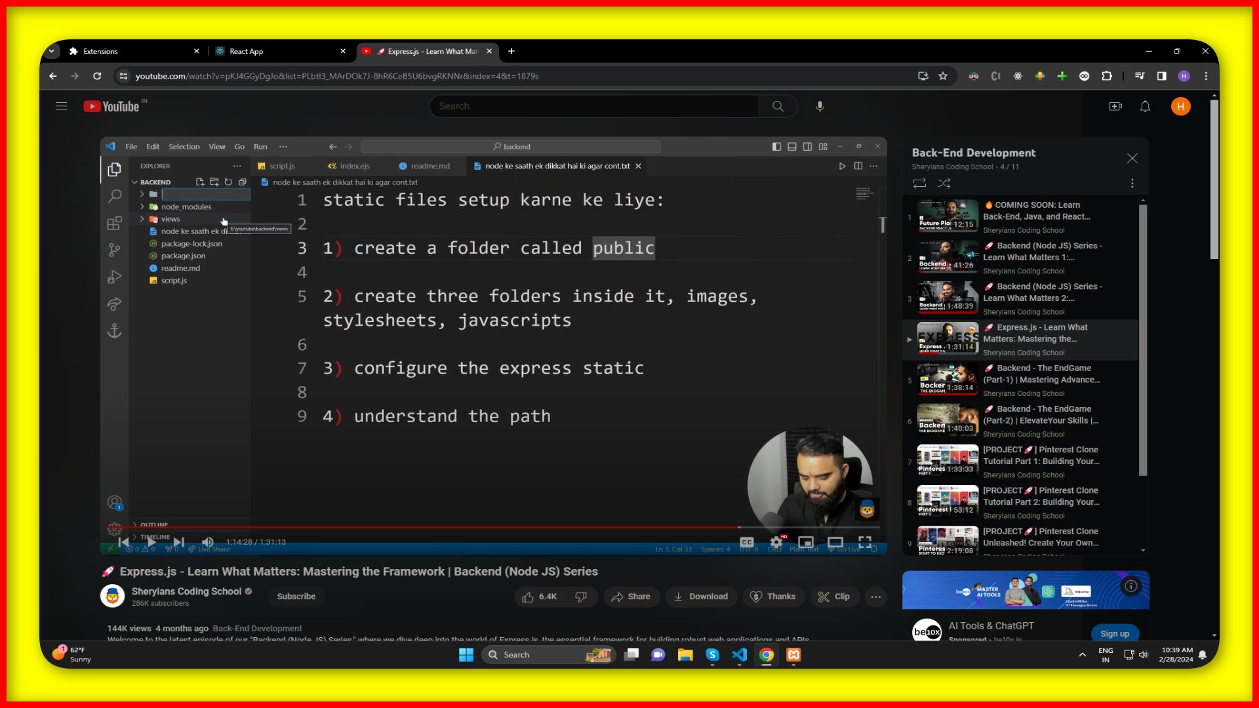The height and width of the screenshot is (708, 1259).
Task: Subscribe to Sheryians Coding School
Action: coord(296,597)
